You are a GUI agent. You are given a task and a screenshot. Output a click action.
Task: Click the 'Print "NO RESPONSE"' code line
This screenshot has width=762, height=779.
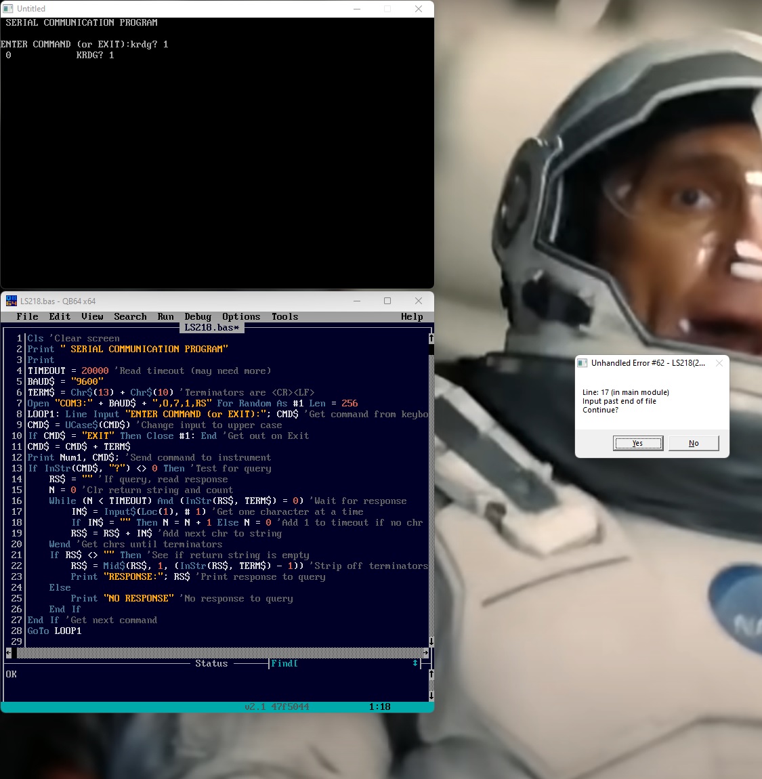(182, 599)
